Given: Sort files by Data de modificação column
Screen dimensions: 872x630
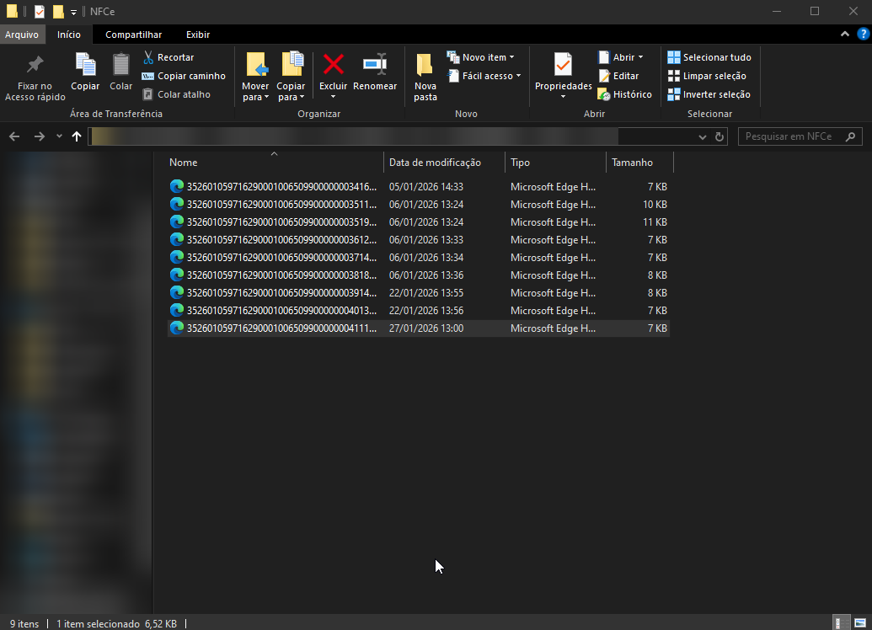Looking at the screenshot, I should coord(435,163).
